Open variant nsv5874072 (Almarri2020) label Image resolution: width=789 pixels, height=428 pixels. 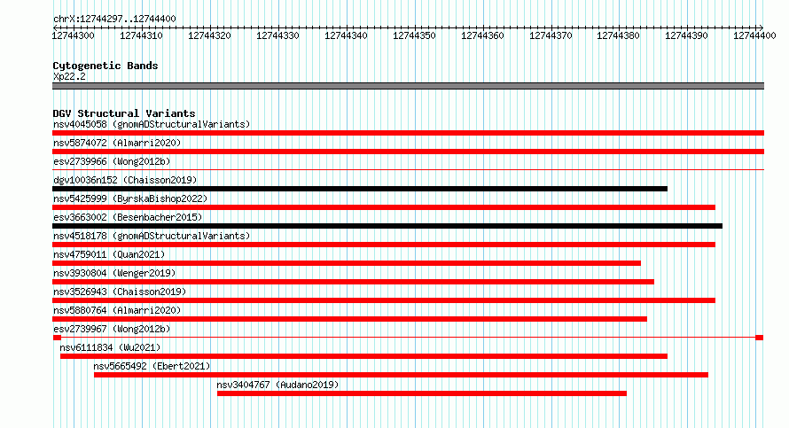117,143
